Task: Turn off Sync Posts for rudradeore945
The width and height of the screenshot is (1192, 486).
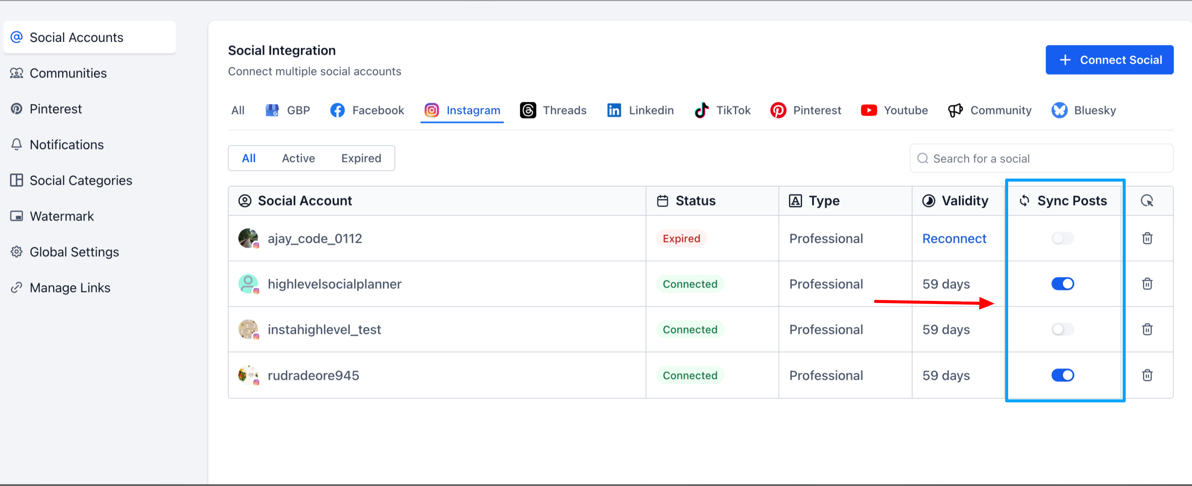Action: [1062, 375]
